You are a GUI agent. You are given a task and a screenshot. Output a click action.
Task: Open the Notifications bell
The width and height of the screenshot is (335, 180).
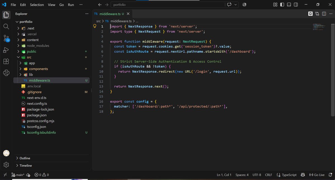click(x=330, y=175)
